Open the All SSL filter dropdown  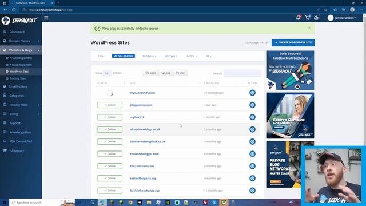pos(192,56)
